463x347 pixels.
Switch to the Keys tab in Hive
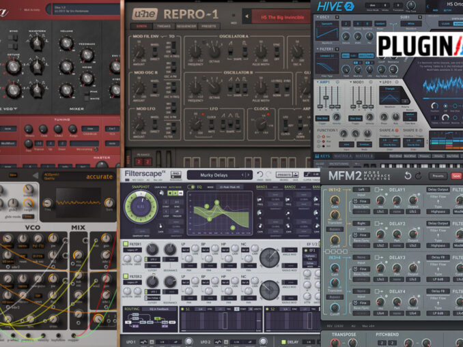pyautogui.click(x=322, y=156)
